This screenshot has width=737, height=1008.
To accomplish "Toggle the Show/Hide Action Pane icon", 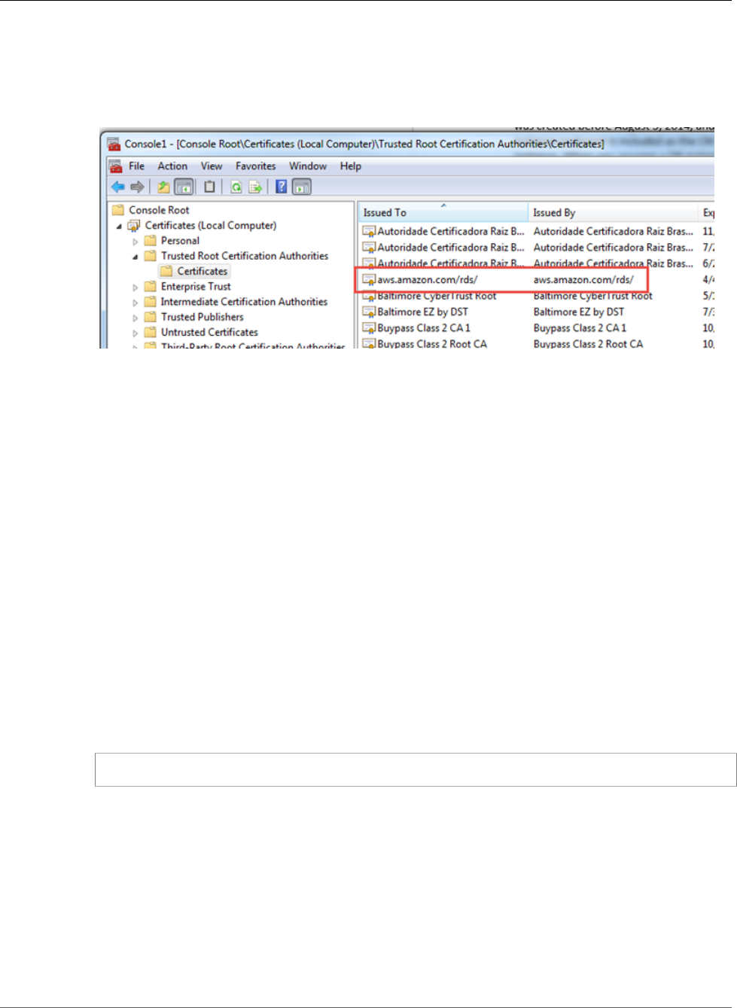I will click(x=302, y=187).
